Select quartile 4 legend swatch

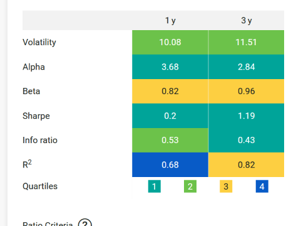click(x=262, y=186)
